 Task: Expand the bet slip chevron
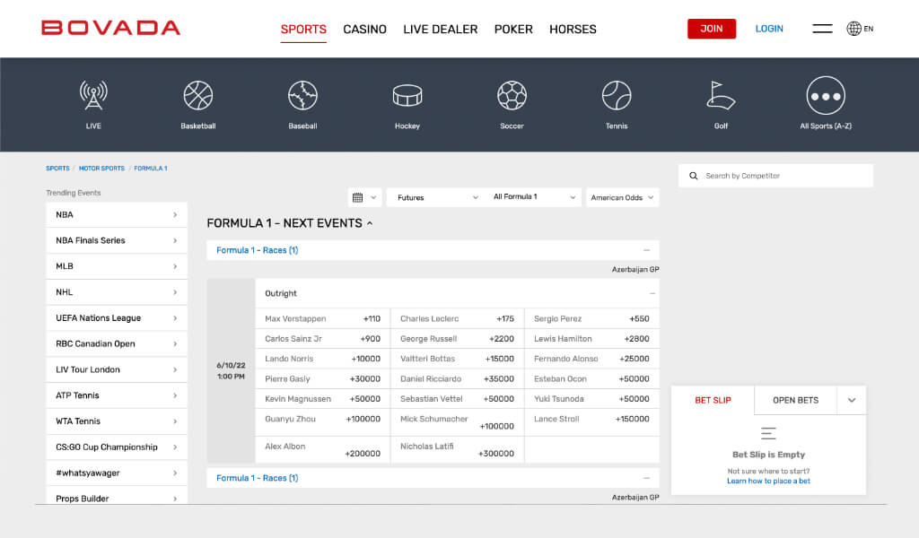(x=852, y=401)
